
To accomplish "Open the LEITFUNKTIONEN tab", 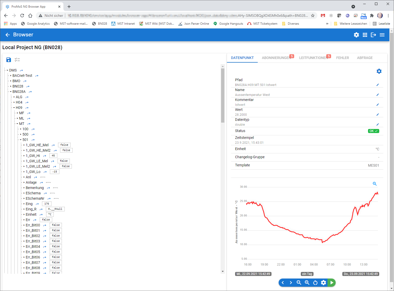I will [314, 58].
